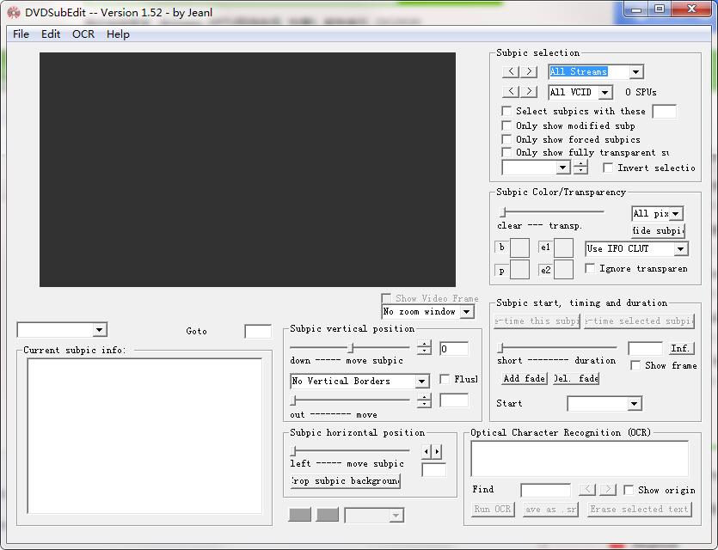Click the dark subpicture preview area
The width and height of the screenshot is (718, 550).
click(248, 169)
